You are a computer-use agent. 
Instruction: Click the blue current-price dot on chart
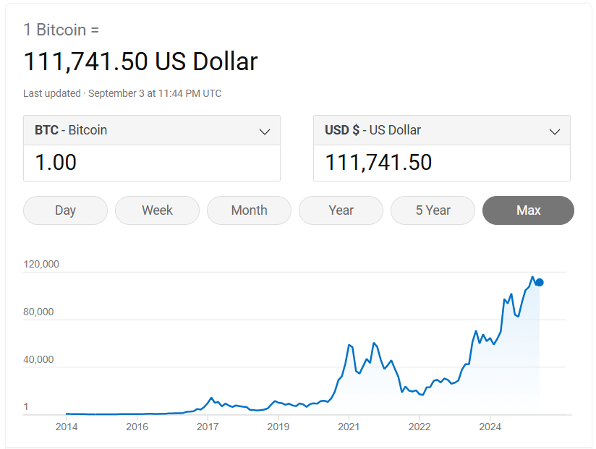540,282
